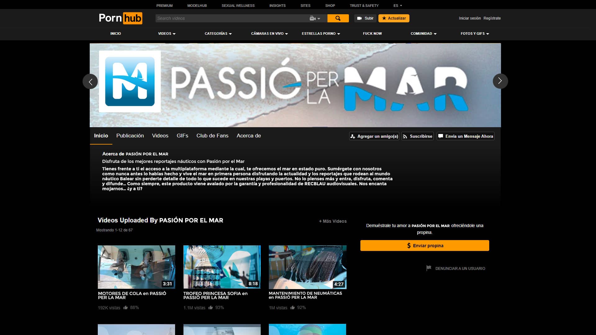Expand the CATEGORÍAS navigation dropdown
596x335 pixels.
[x=218, y=33]
